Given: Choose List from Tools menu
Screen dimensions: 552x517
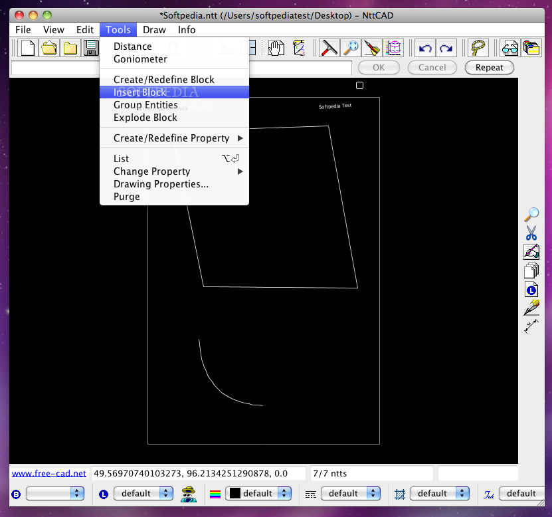Looking at the screenshot, I should (174, 158).
